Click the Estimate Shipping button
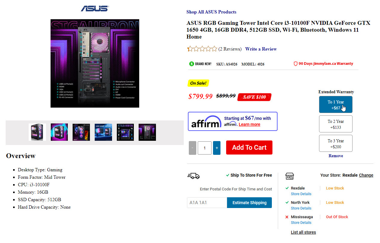This screenshot has height=243, width=380. pos(249,203)
